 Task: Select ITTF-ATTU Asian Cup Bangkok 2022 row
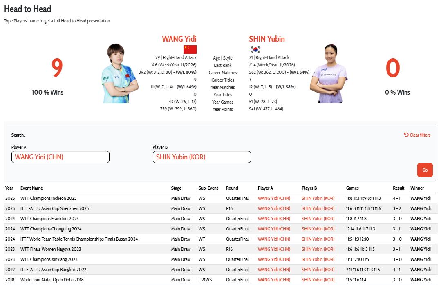pos(221,270)
